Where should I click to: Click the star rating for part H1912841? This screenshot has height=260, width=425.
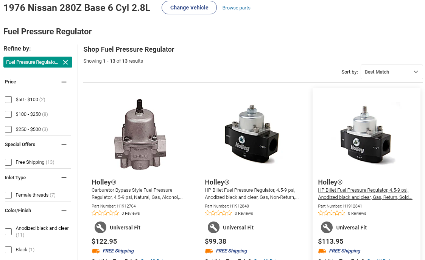(332, 213)
